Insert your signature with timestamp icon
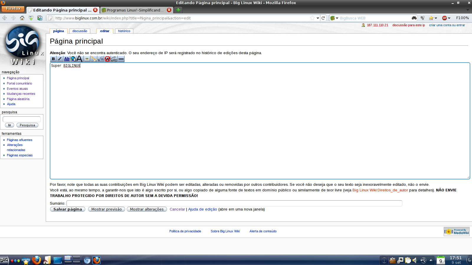The width and height of the screenshot is (472, 265). (x=114, y=59)
